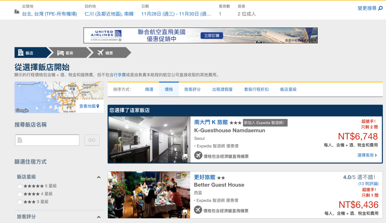
Task: Click the Better Guest House photo thumbnail
Action: click(149, 195)
